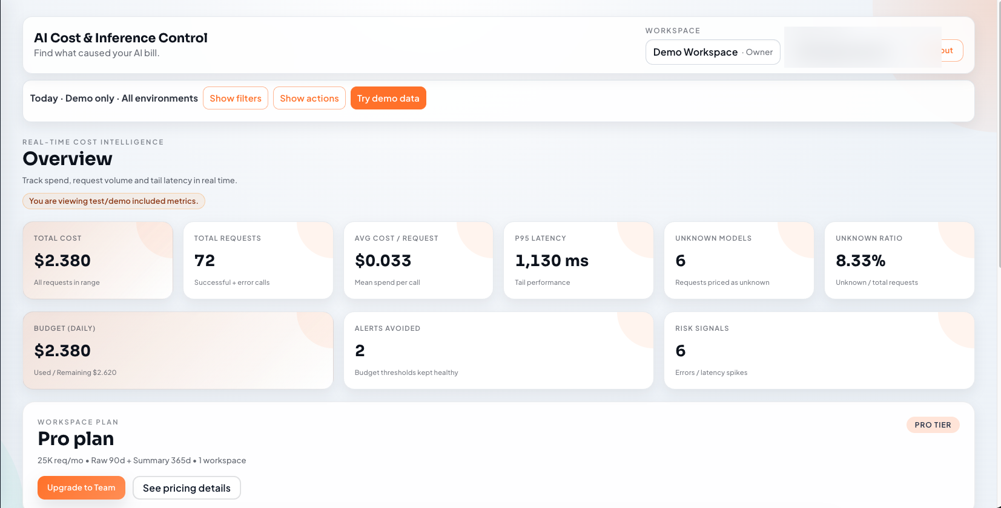Click the "REAL-TIME COST INTELLIGENCE" section label
This screenshot has height=508, width=1001.
pos(93,142)
